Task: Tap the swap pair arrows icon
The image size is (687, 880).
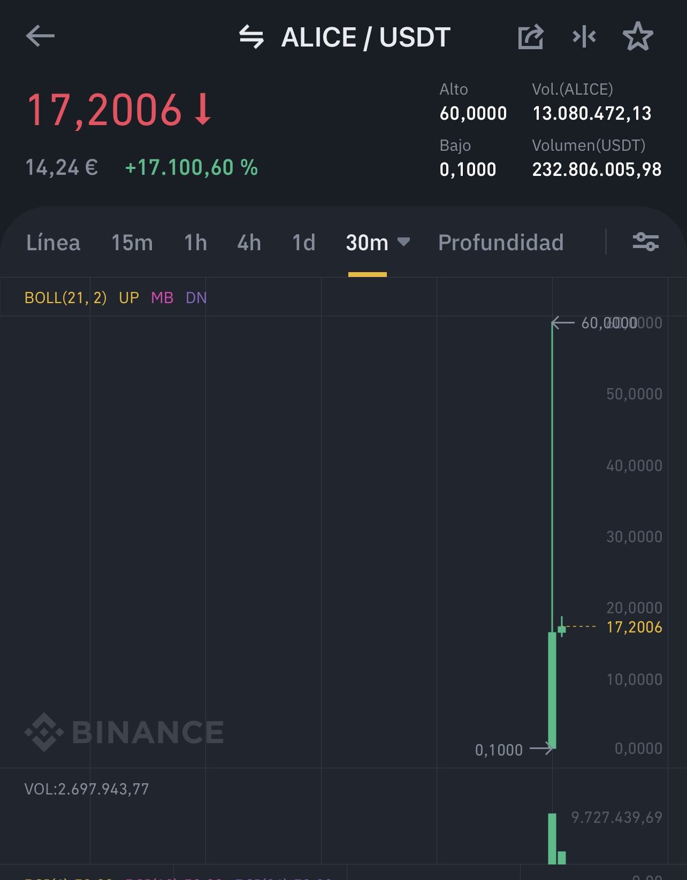Action: pos(251,37)
